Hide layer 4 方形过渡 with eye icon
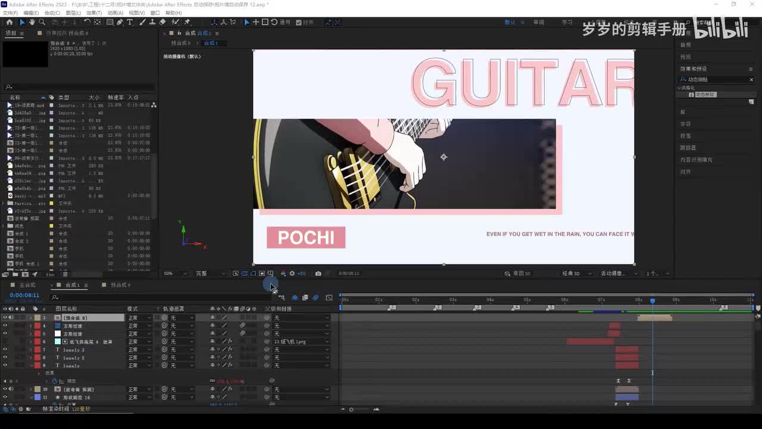The image size is (762, 429). (x=5, y=326)
